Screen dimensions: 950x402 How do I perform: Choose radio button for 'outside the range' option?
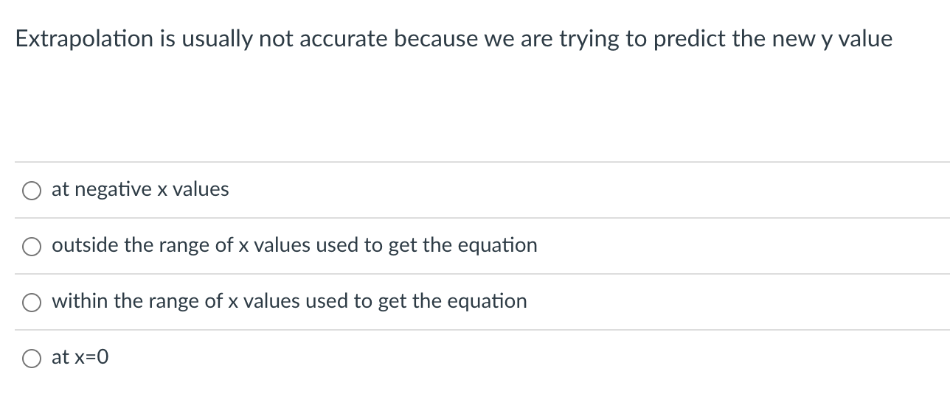click(x=32, y=247)
